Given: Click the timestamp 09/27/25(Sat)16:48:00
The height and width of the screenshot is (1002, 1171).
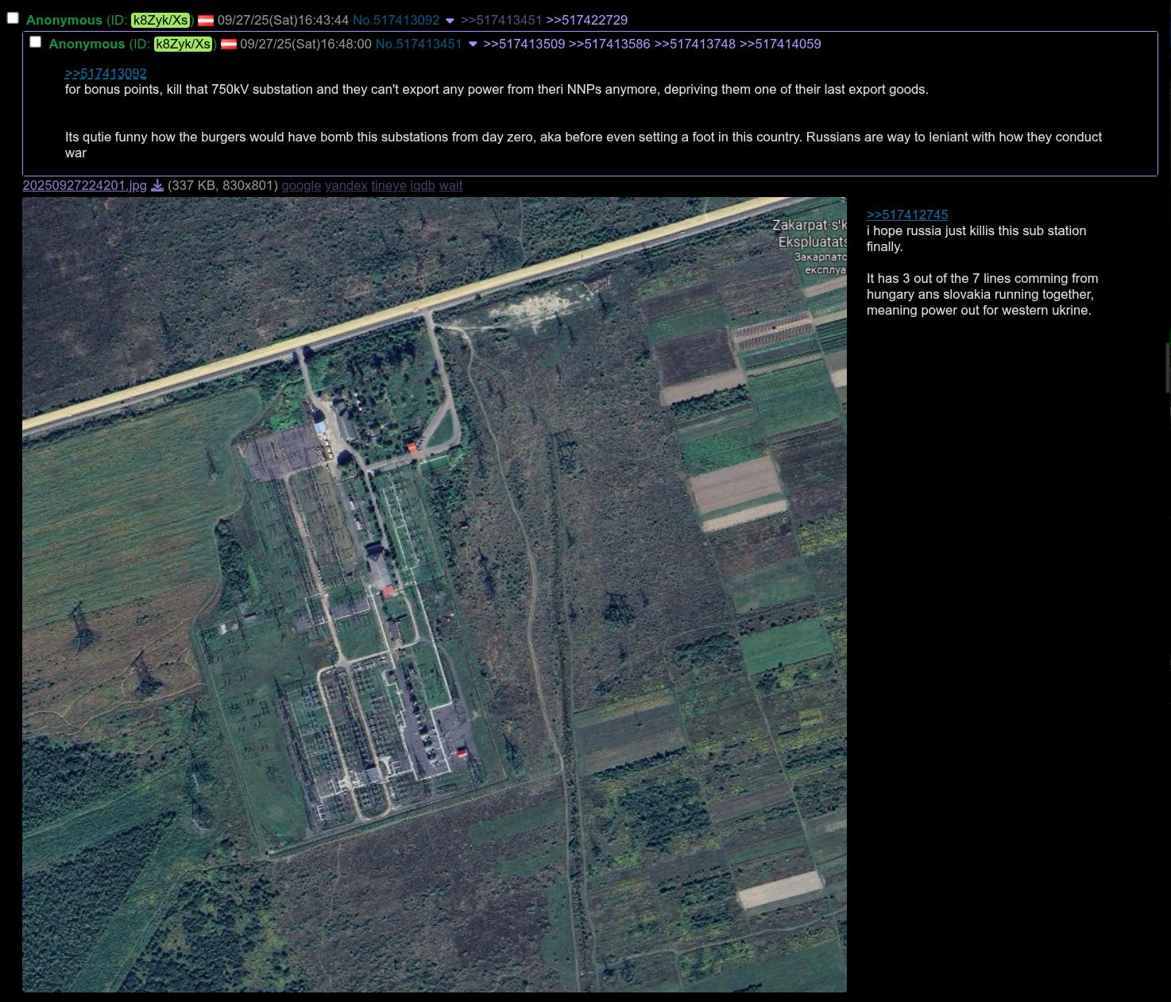Looking at the screenshot, I should [x=306, y=44].
